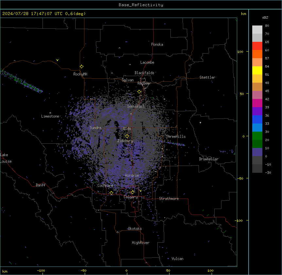
Task: Click the RedDeer city label
Action: [x=144, y=83]
